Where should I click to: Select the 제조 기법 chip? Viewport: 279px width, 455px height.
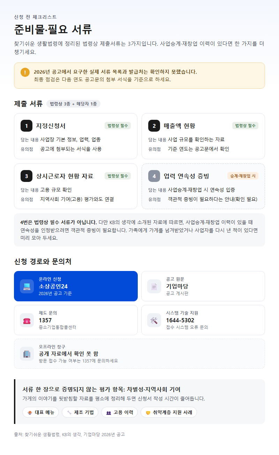[x=80, y=412]
